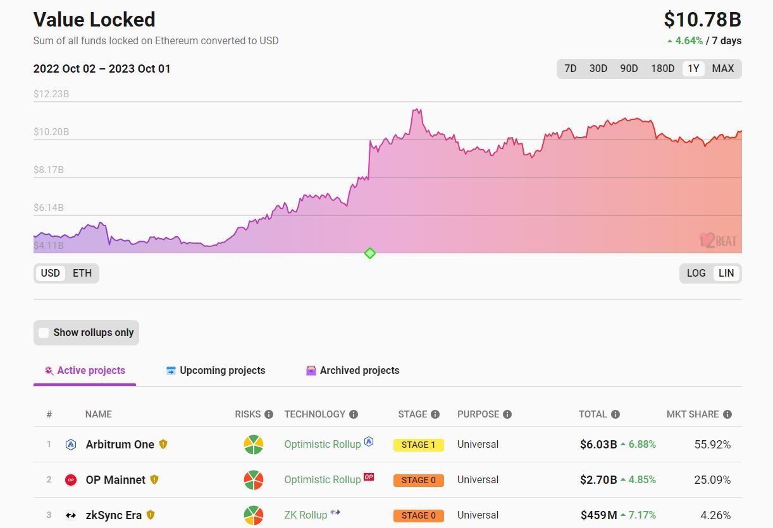This screenshot has height=528, width=773.
Task: Click the Arbitrum One risk pie chart
Action: click(254, 445)
